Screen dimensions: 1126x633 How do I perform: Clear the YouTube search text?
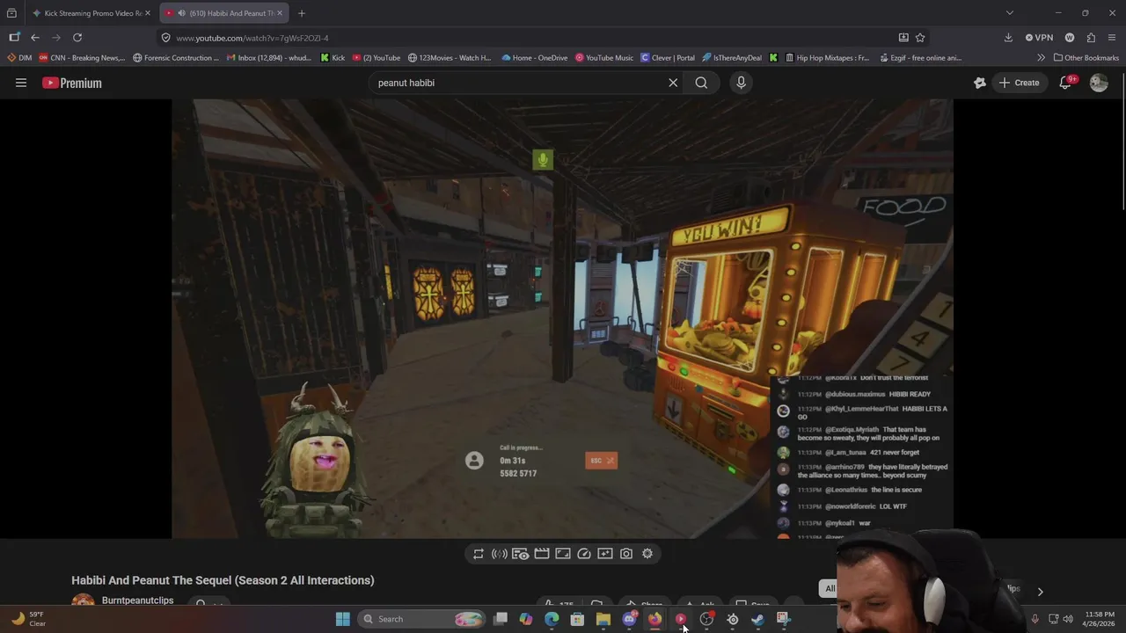click(673, 83)
